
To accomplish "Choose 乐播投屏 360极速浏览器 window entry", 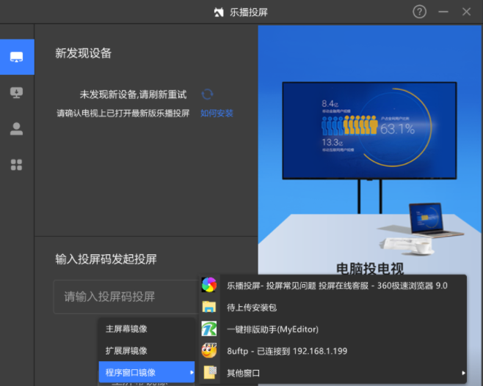I will click(333, 286).
